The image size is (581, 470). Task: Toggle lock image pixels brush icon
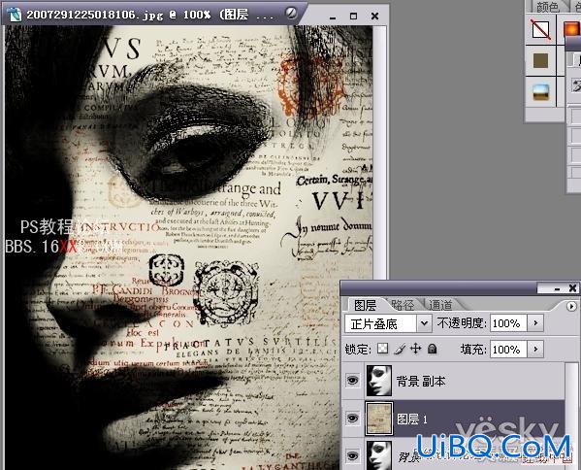click(400, 349)
